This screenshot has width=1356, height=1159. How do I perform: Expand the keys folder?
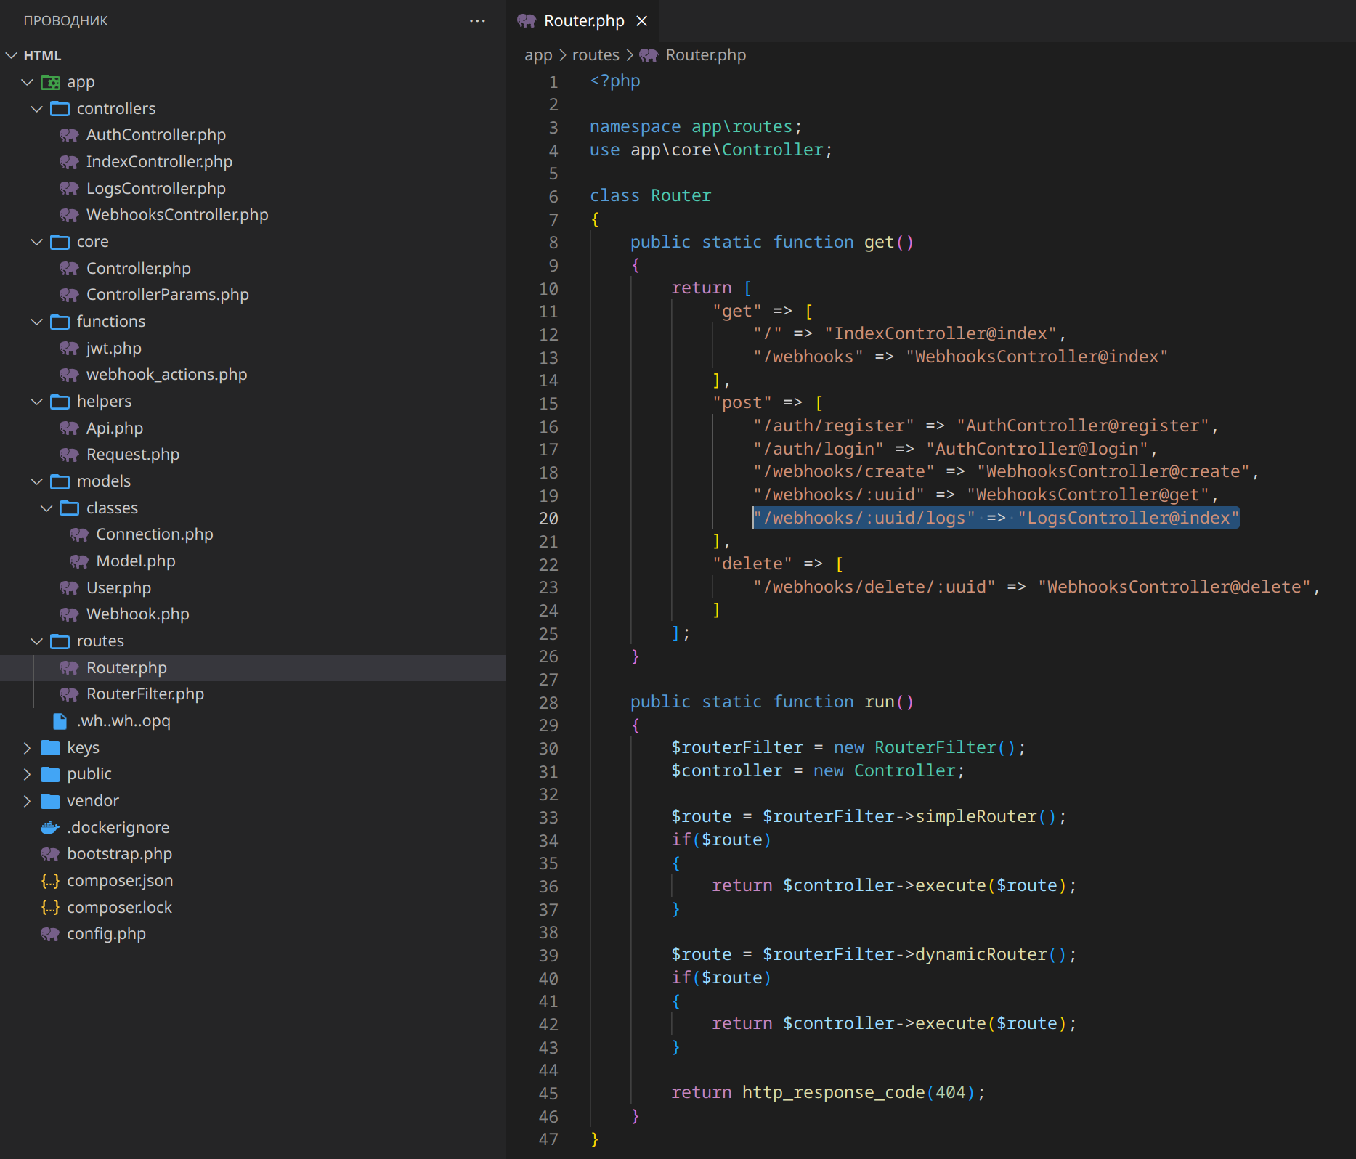(27, 748)
